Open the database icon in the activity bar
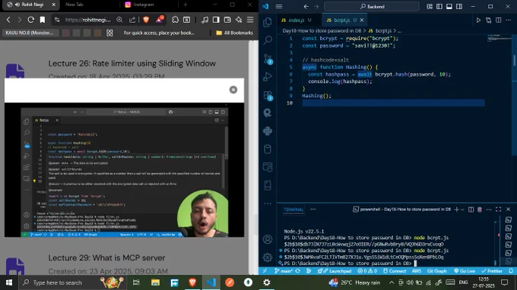The height and width of the screenshot is (290, 517). pyautogui.click(x=268, y=149)
